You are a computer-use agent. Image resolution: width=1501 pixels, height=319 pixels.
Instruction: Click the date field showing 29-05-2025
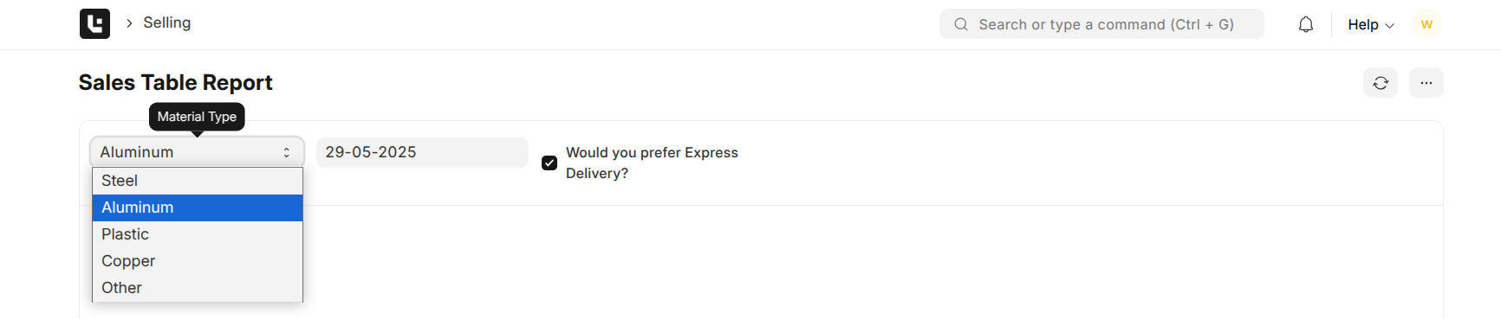pos(422,152)
